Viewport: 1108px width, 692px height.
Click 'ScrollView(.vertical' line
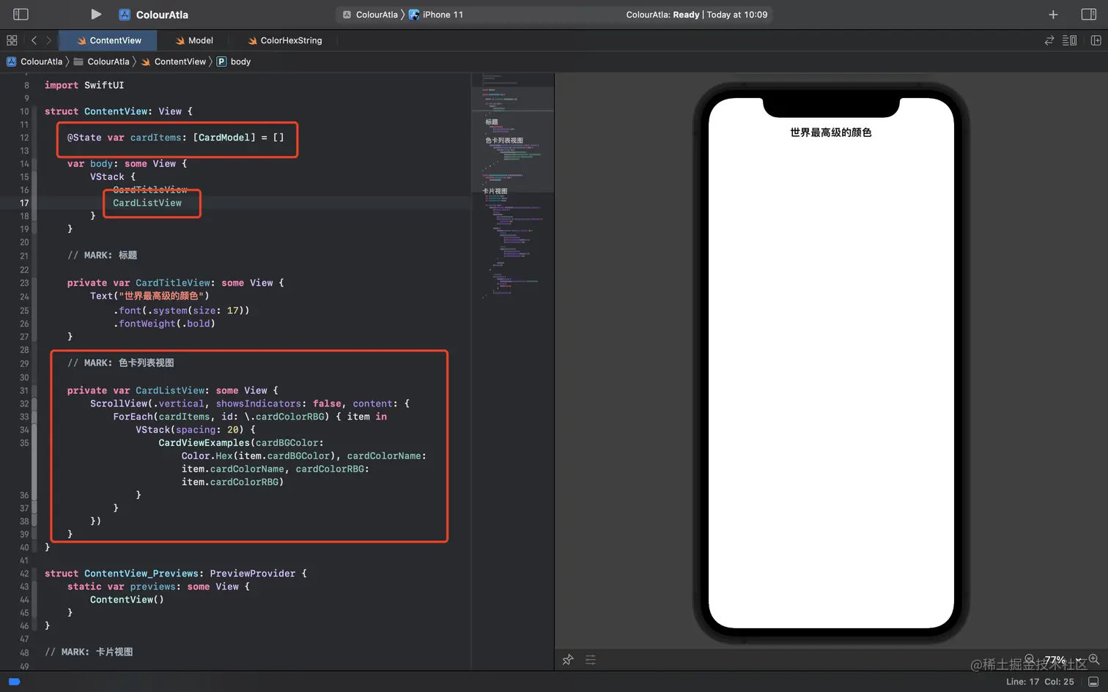pos(250,403)
